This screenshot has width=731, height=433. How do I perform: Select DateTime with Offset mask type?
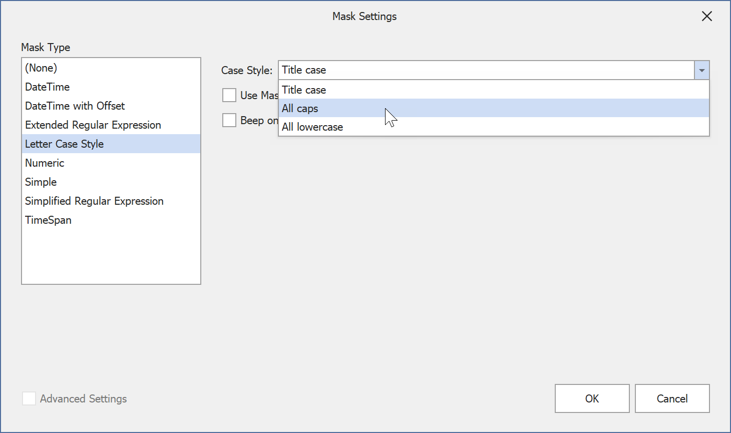(75, 106)
